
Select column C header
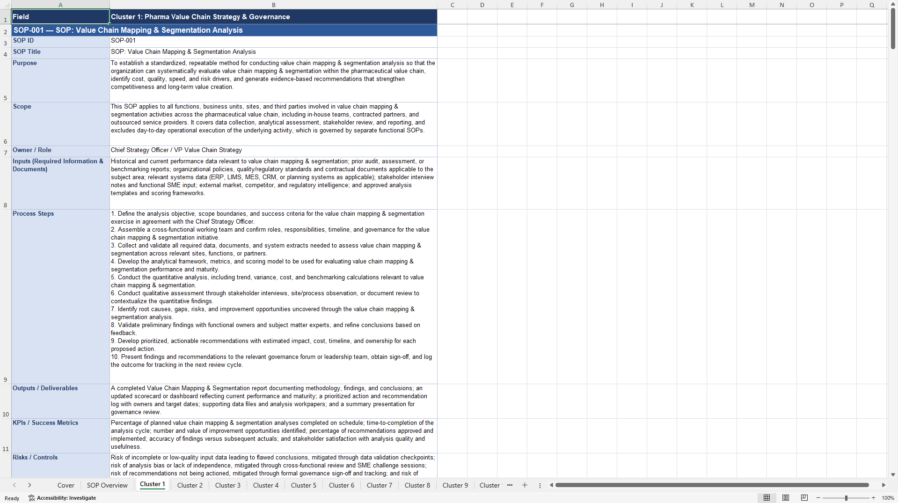453,5
